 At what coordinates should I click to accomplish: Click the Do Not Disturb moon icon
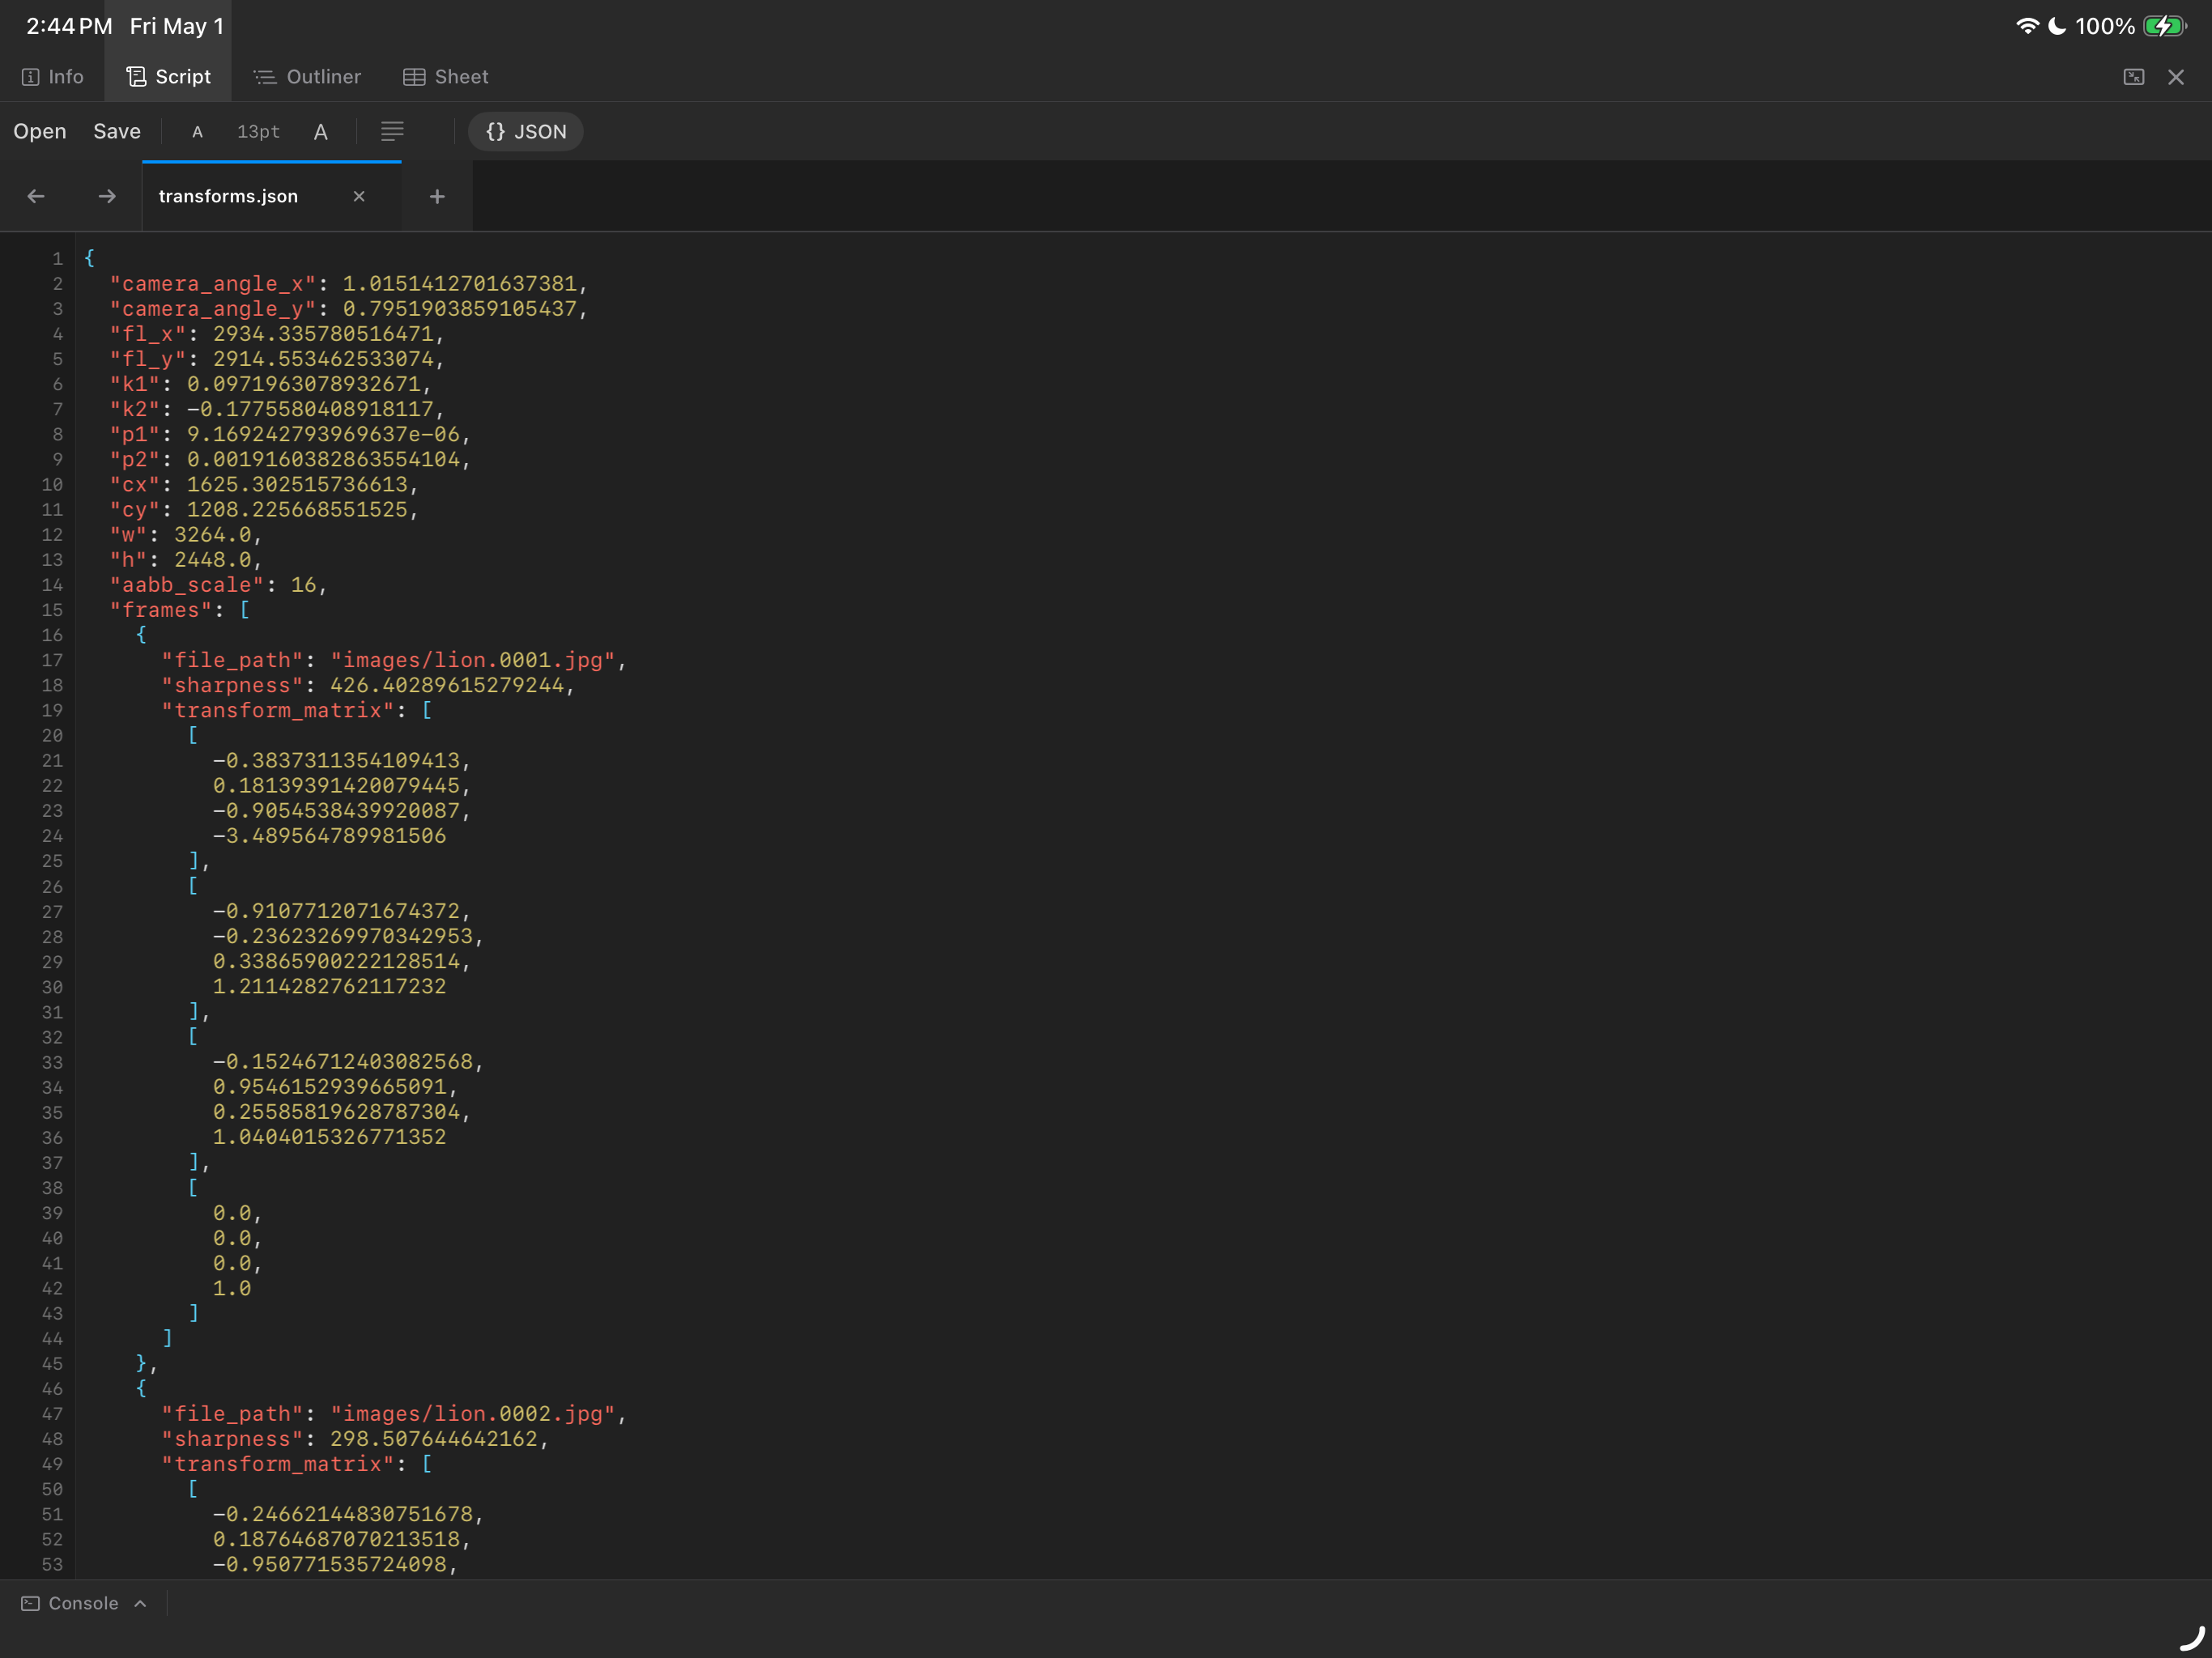(2056, 26)
